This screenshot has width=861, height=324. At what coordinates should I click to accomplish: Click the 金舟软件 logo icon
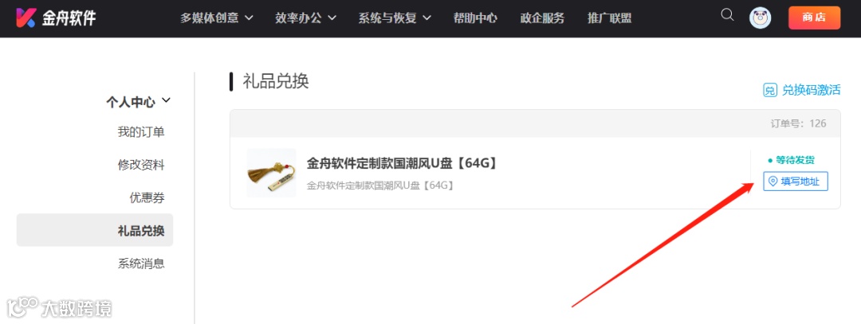[26, 18]
